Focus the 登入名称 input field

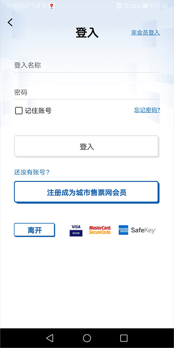pyautogui.click(x=87, y=66)
